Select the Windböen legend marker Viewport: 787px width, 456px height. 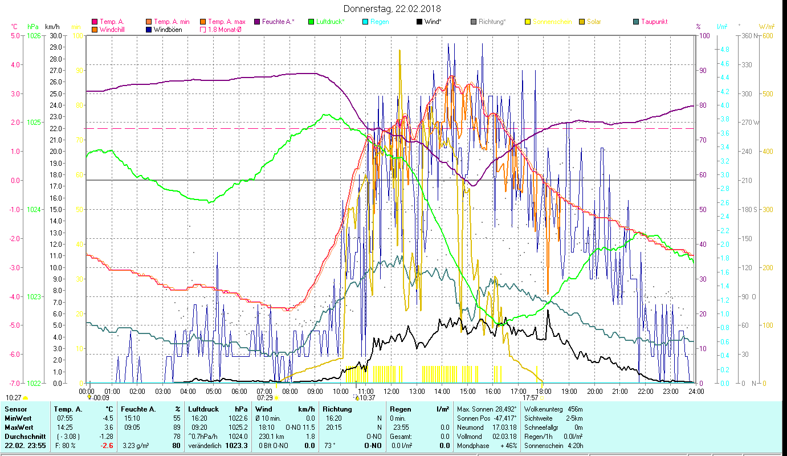pos(149,30)
